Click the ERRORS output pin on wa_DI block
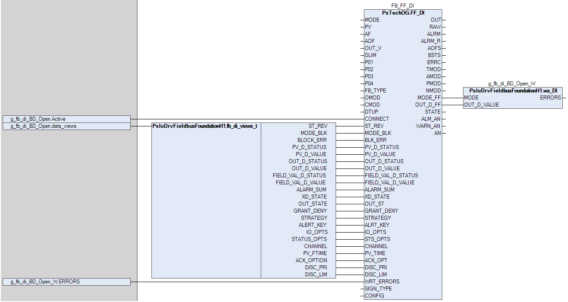Viewport: 568px width, 302px height. tap(550, 98)
